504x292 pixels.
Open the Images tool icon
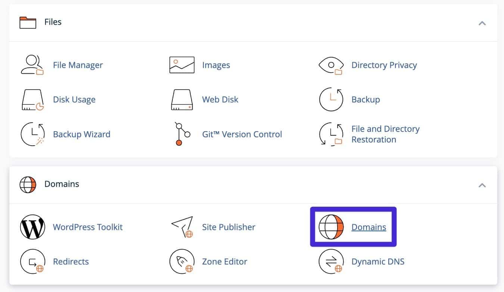[x=181, y=64]
